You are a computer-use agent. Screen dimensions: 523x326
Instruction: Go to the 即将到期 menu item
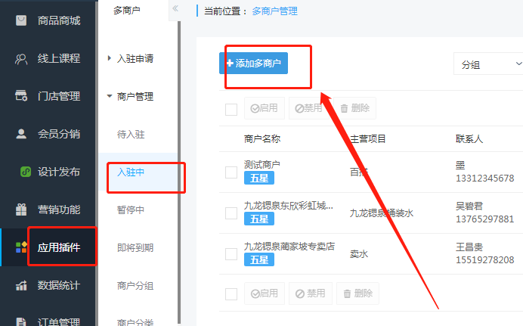[135, 247]
